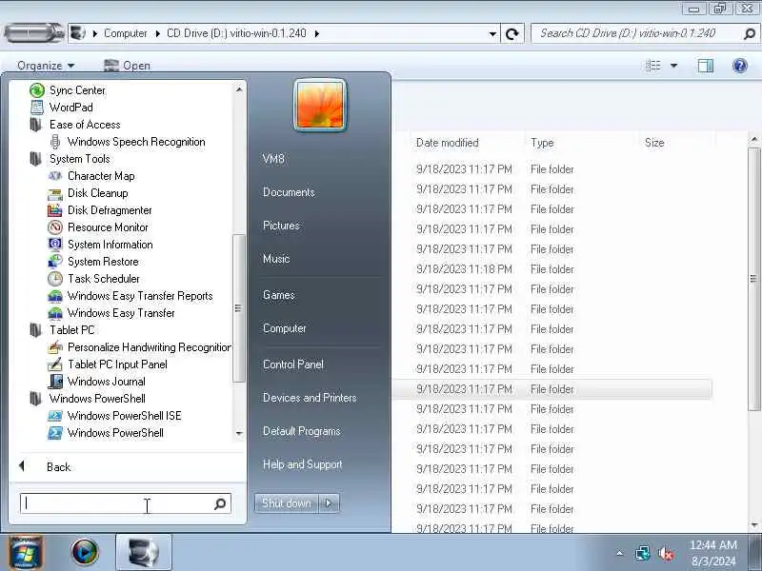This screenshot has width=762, height=571.
Task: Open Default Programs
Action: pyautogui.click(x=301, y=431)
